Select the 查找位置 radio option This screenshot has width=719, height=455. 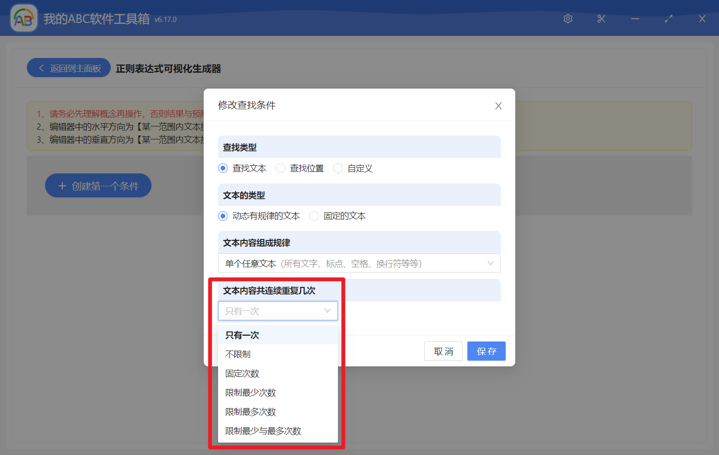tap(280, 168)
